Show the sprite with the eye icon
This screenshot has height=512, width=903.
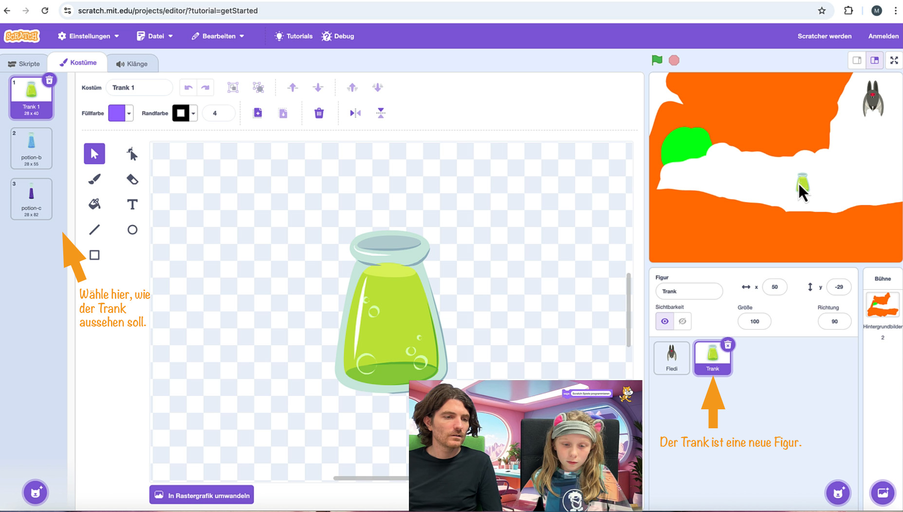coord(664,321)
